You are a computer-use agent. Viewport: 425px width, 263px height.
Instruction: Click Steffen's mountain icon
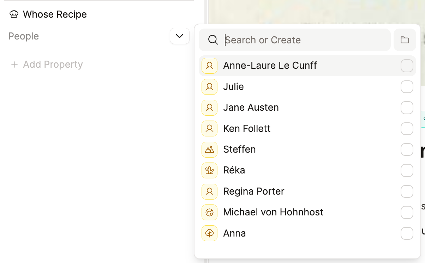click(x=209, y=149)
